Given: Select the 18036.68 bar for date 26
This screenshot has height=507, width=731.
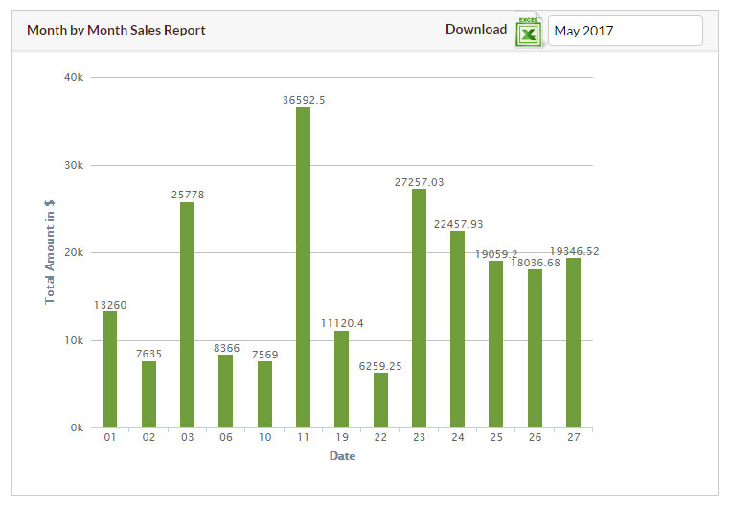Looking at the screenshot, I should tap(535, 348).
